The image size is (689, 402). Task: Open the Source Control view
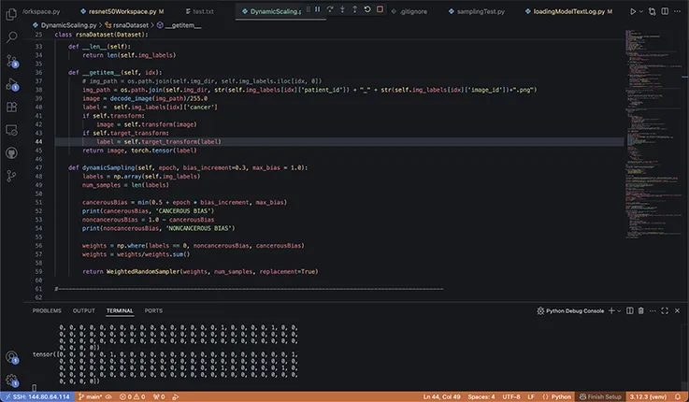[x=11, y=61]
